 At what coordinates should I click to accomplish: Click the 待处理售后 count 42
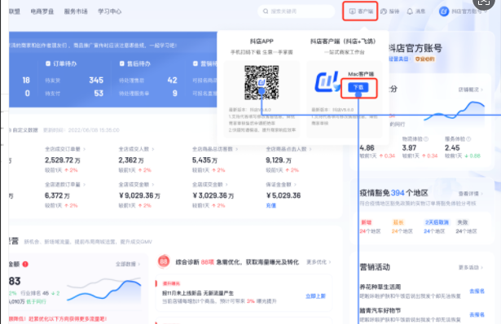[x=172, y=80]
